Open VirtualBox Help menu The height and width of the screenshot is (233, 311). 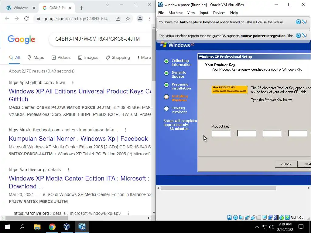(x=234, y=13)
